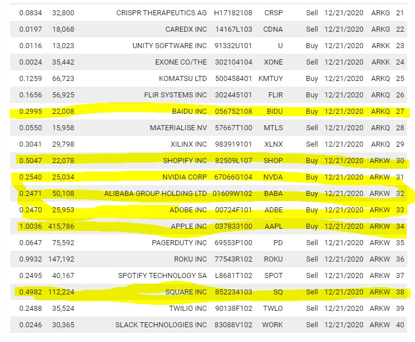Screen dimensions: 415x342
Task: Click the BIDU ticker
Action: point(274,112)
